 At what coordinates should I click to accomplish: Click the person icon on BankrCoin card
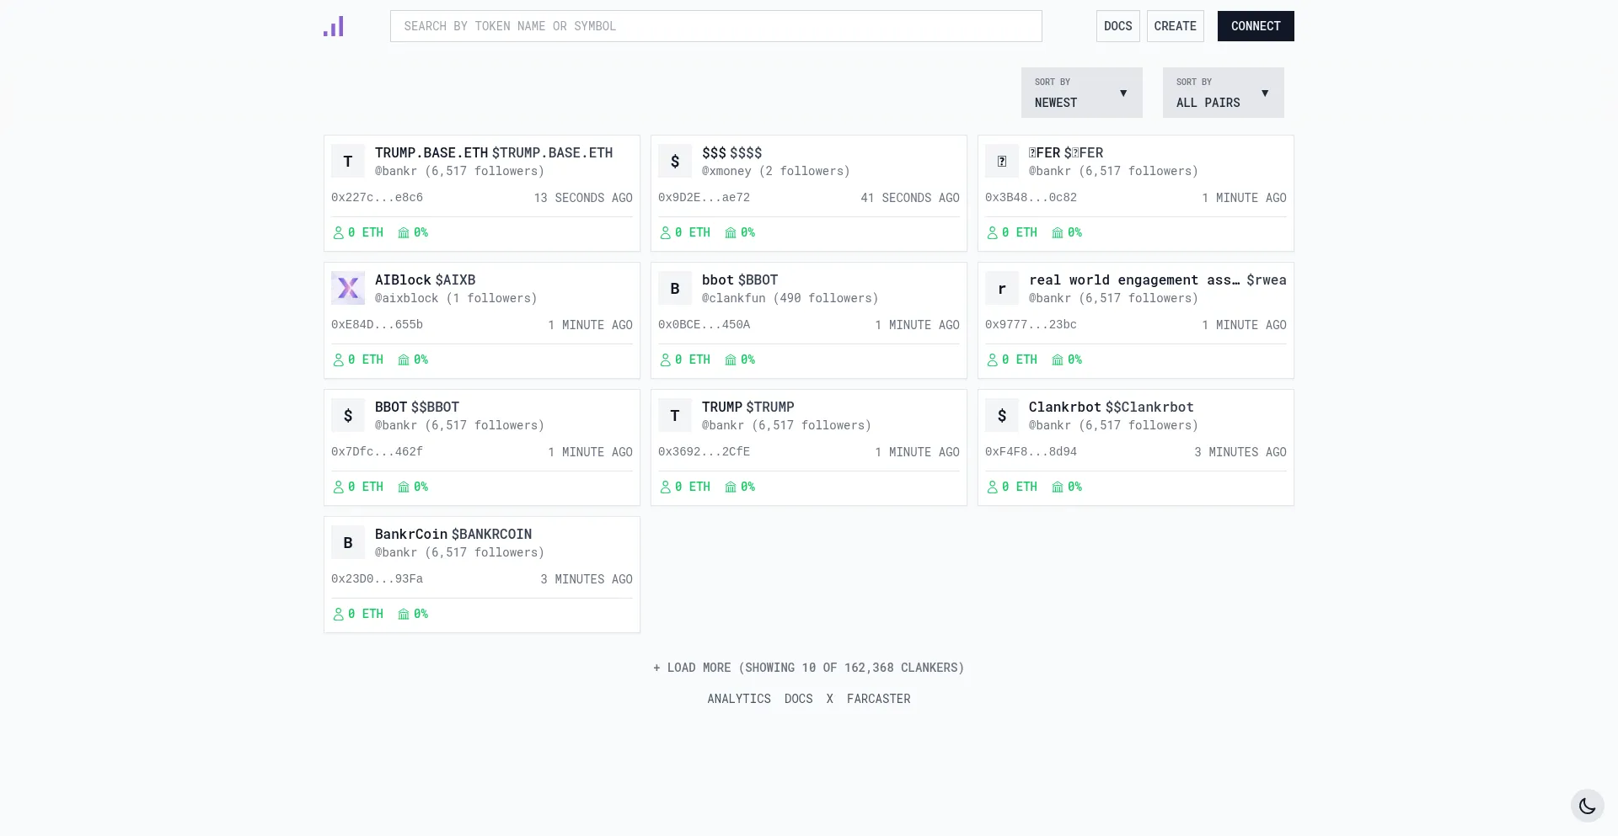(x=339, y=615)
